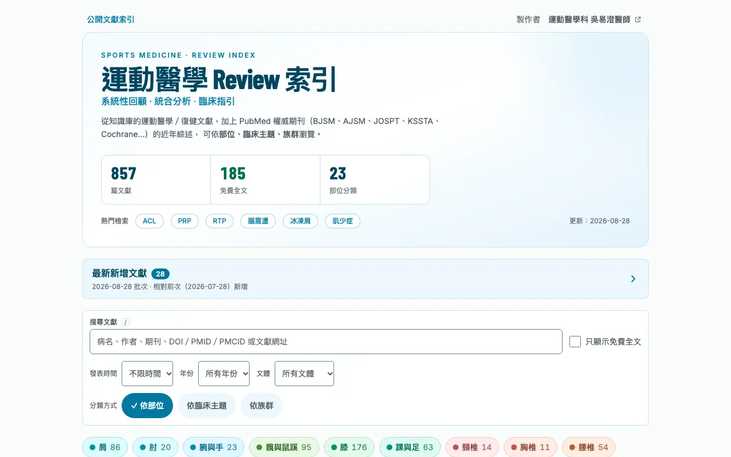Select ACL popular search chip
Viewport: 731px width, 457px height.
[x=150, y=221]
